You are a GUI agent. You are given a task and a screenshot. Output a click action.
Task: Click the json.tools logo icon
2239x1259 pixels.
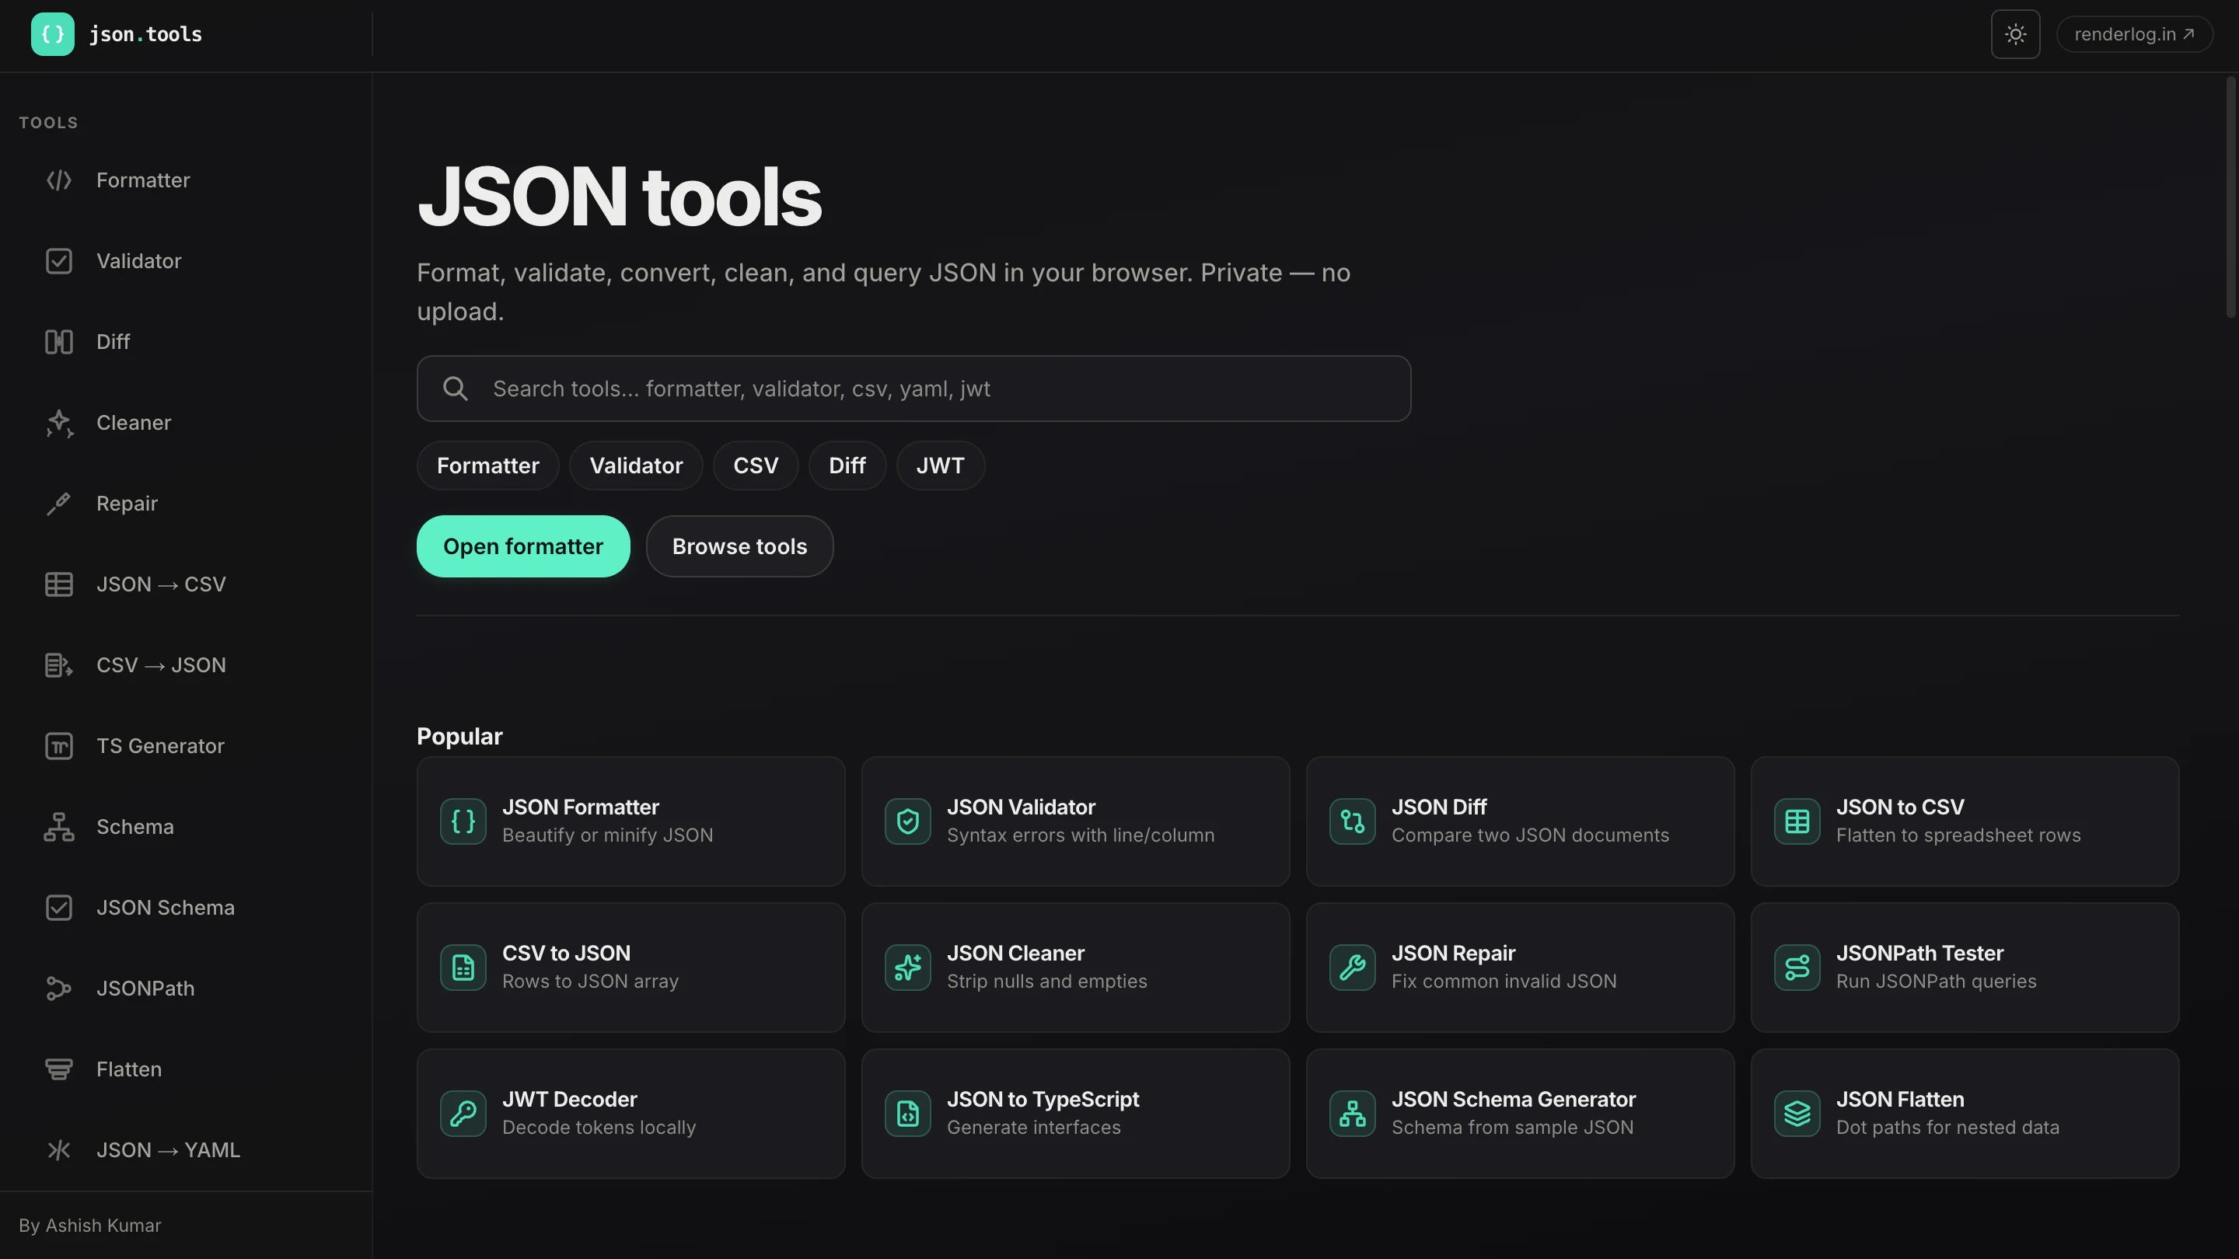tap(52, 35)
